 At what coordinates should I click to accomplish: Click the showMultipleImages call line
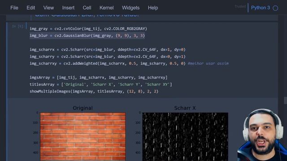point(94,91)
